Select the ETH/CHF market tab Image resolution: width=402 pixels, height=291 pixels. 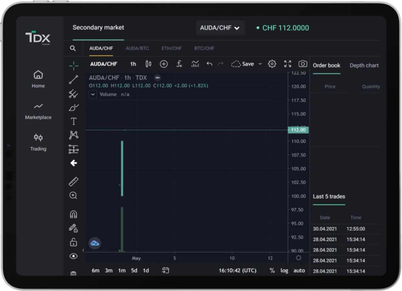tap(172, 48)
